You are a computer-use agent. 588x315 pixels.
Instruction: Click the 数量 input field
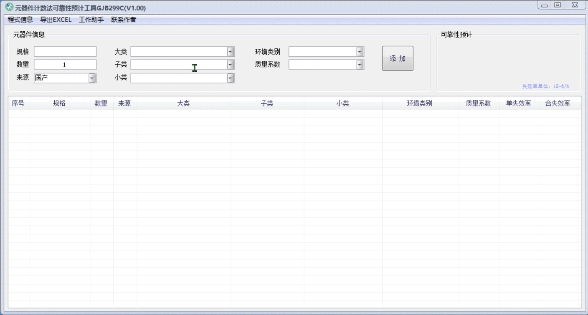(65, 65)
